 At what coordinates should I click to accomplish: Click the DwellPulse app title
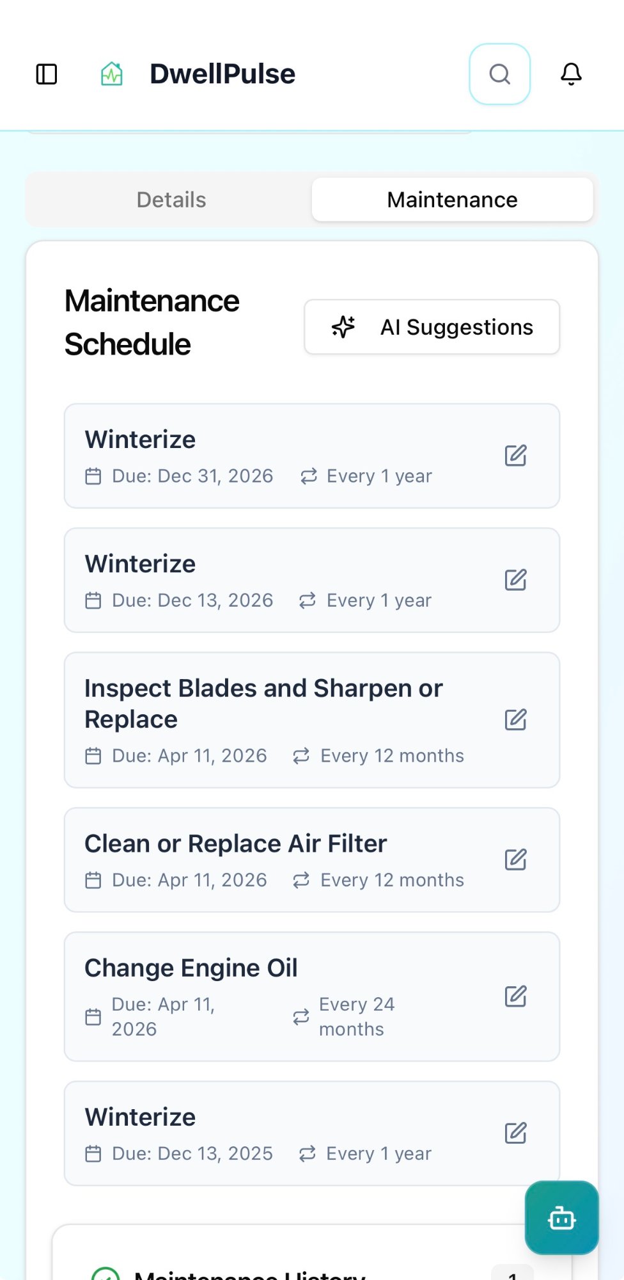coord(222,74)
